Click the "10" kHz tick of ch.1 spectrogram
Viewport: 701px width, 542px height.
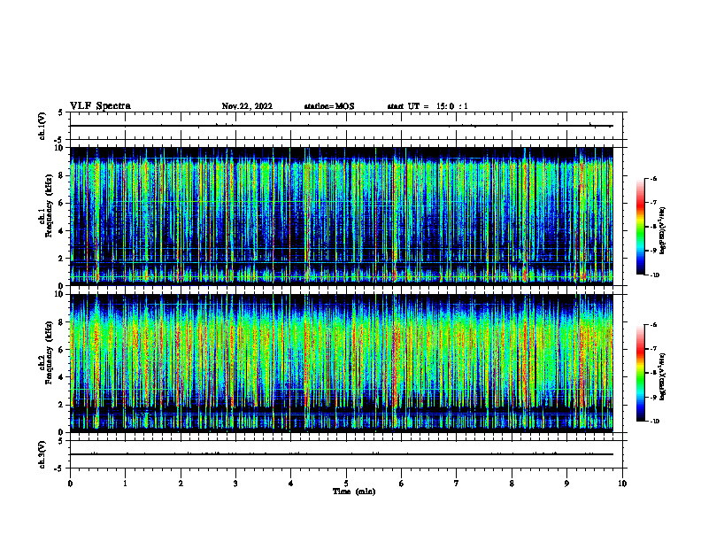[60, 148]
